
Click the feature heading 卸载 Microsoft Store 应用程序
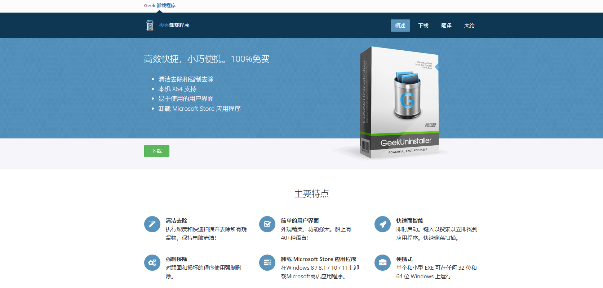pyautogui.click(x=319, y=259)
